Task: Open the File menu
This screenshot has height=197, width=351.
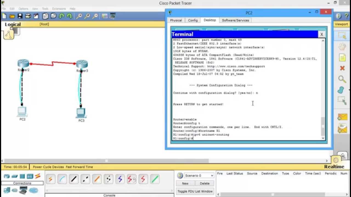Action: point(4,9)
